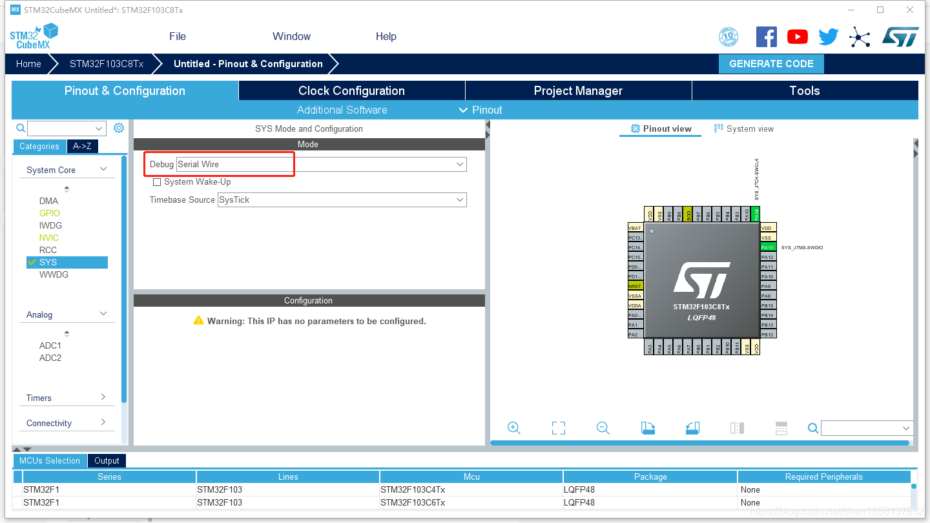Select pin PA14 on the chip
Screen dimensions: 930x523
pyautogui.click(x=756, y=214)
